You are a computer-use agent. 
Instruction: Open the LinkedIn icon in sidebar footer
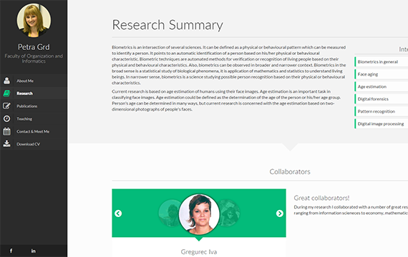point(34,251)
